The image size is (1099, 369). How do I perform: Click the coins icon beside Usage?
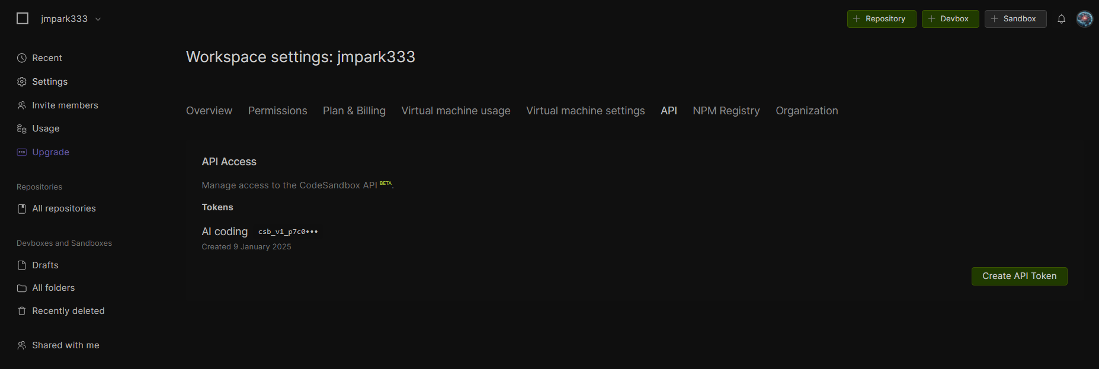(x=22, y=129)
